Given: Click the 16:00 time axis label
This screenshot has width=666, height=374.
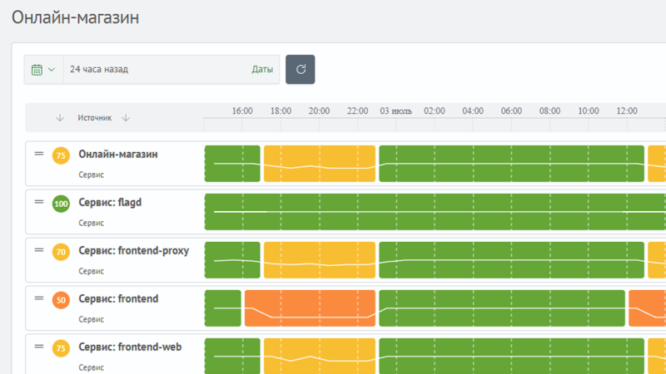Looking at the screenshot, I should (x=242, y=111).
